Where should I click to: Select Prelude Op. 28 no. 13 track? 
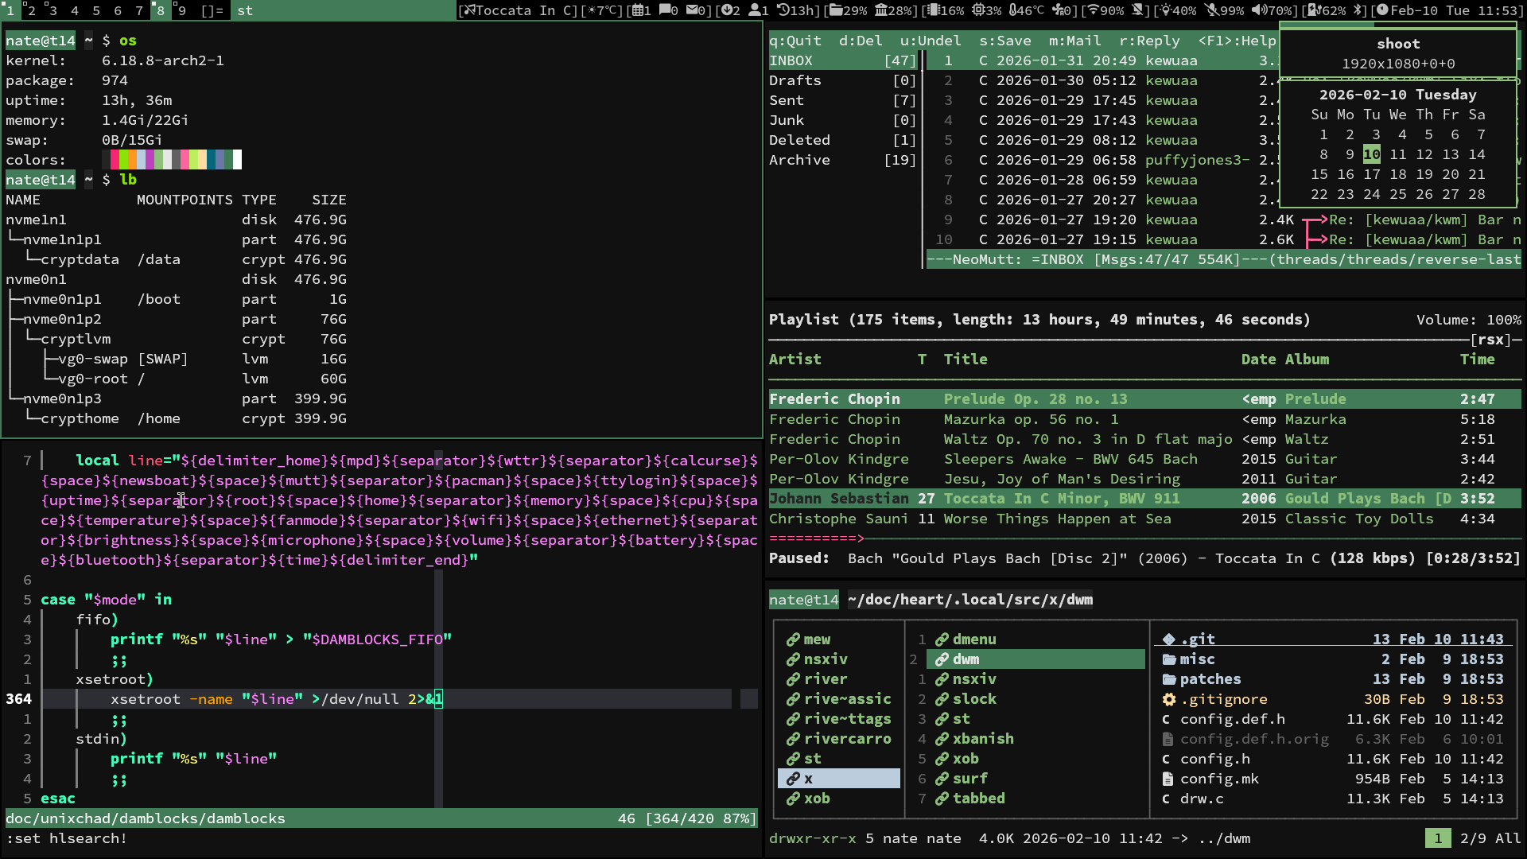1144,399
